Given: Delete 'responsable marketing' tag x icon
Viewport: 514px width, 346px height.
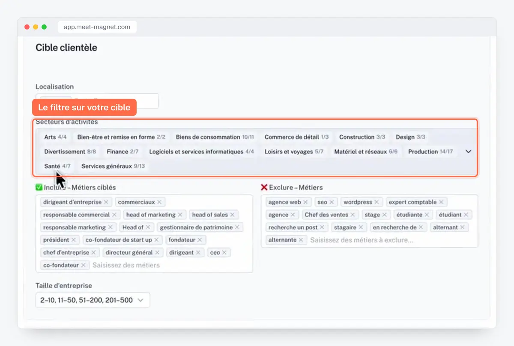Looking at the screenshot, I should 110,227.
